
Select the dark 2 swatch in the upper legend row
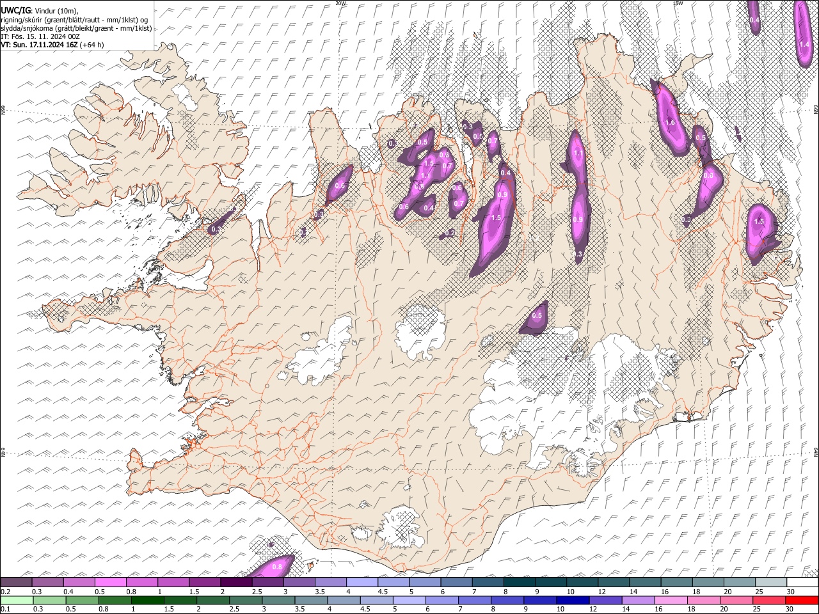tap(236, 582)
